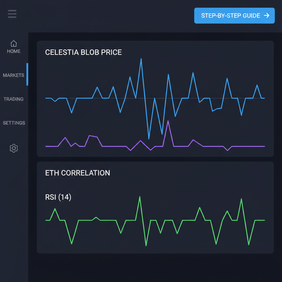Open the Trading section
282x282 pixels.
(x=13, y=99)
